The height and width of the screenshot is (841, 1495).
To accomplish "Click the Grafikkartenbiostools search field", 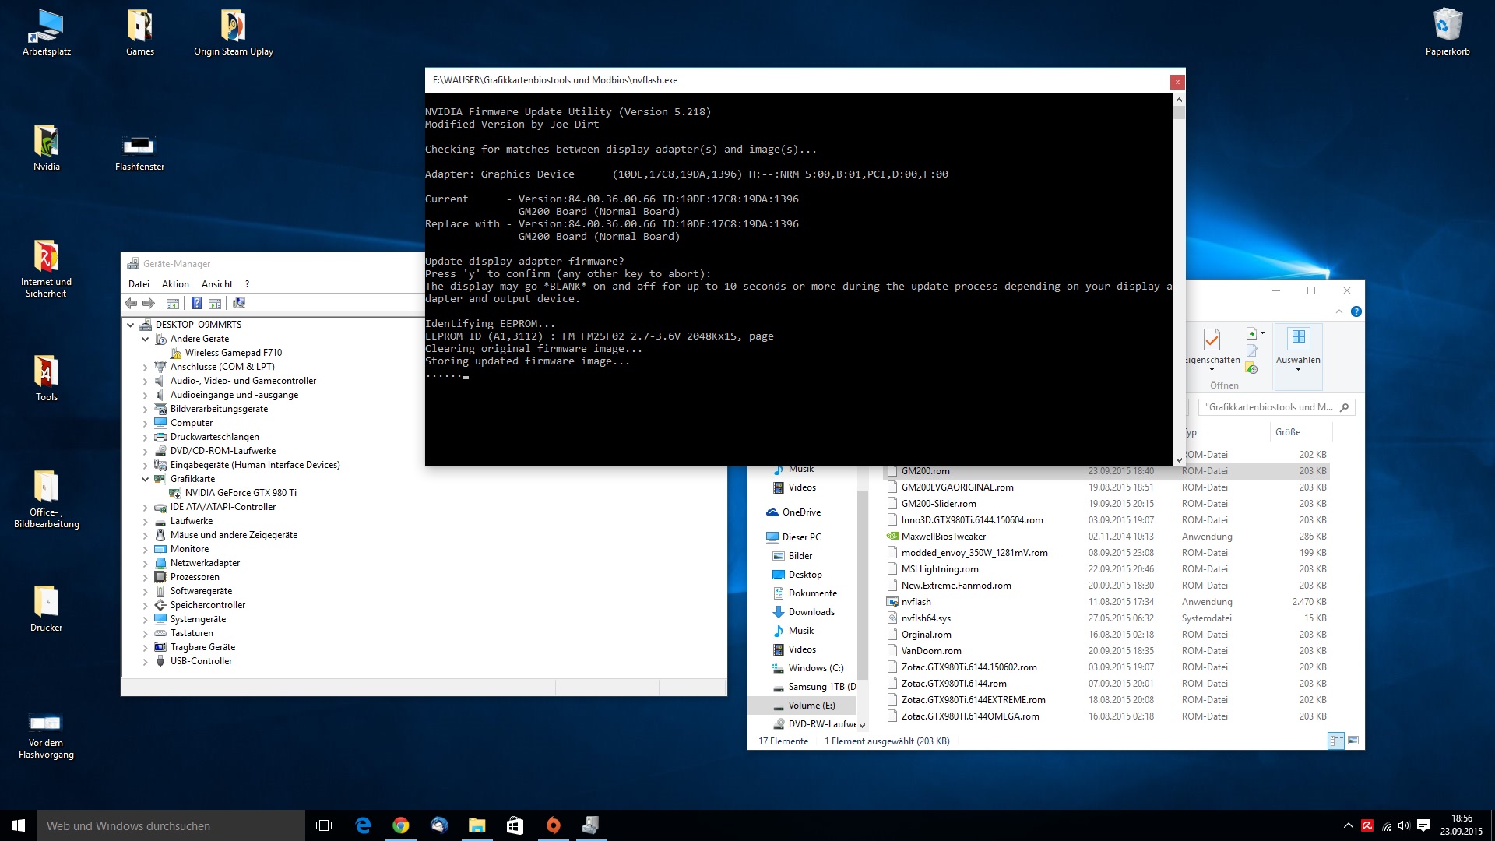I will 1269,407.
